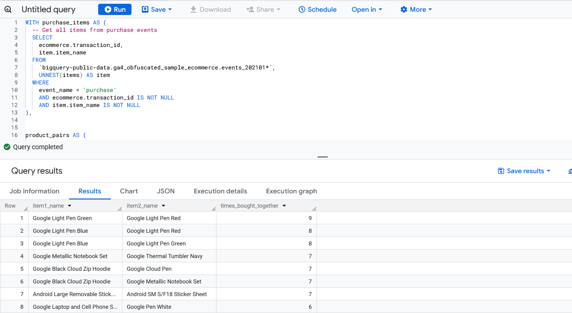Click the Row column resize handle

(26, 209)
